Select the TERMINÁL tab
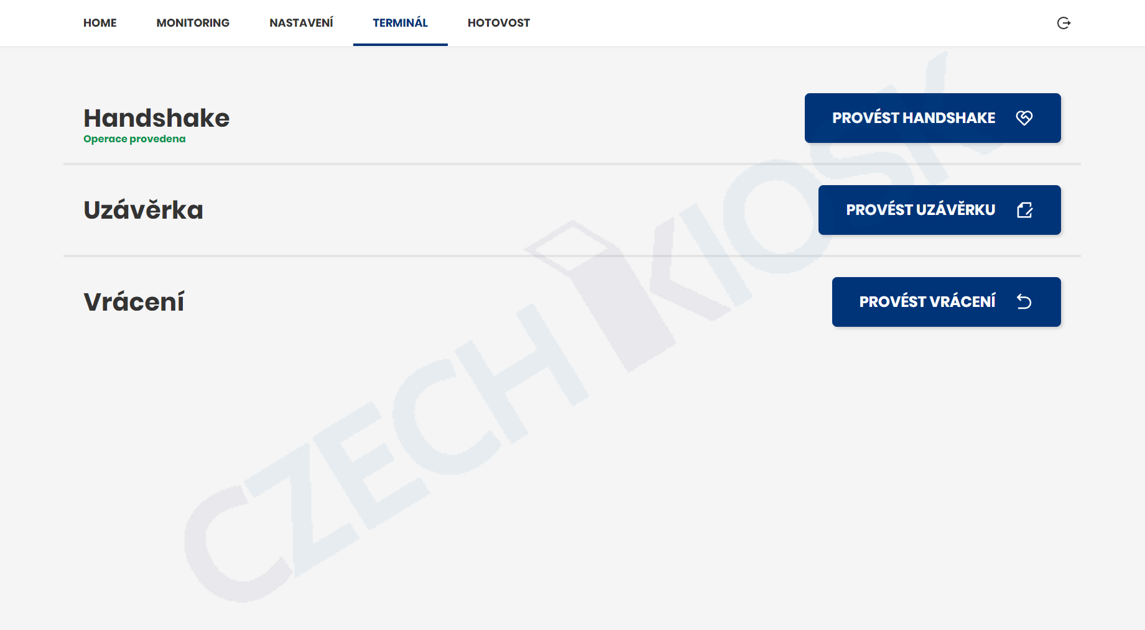This screenshot has height=630, width=1145. 401,23
